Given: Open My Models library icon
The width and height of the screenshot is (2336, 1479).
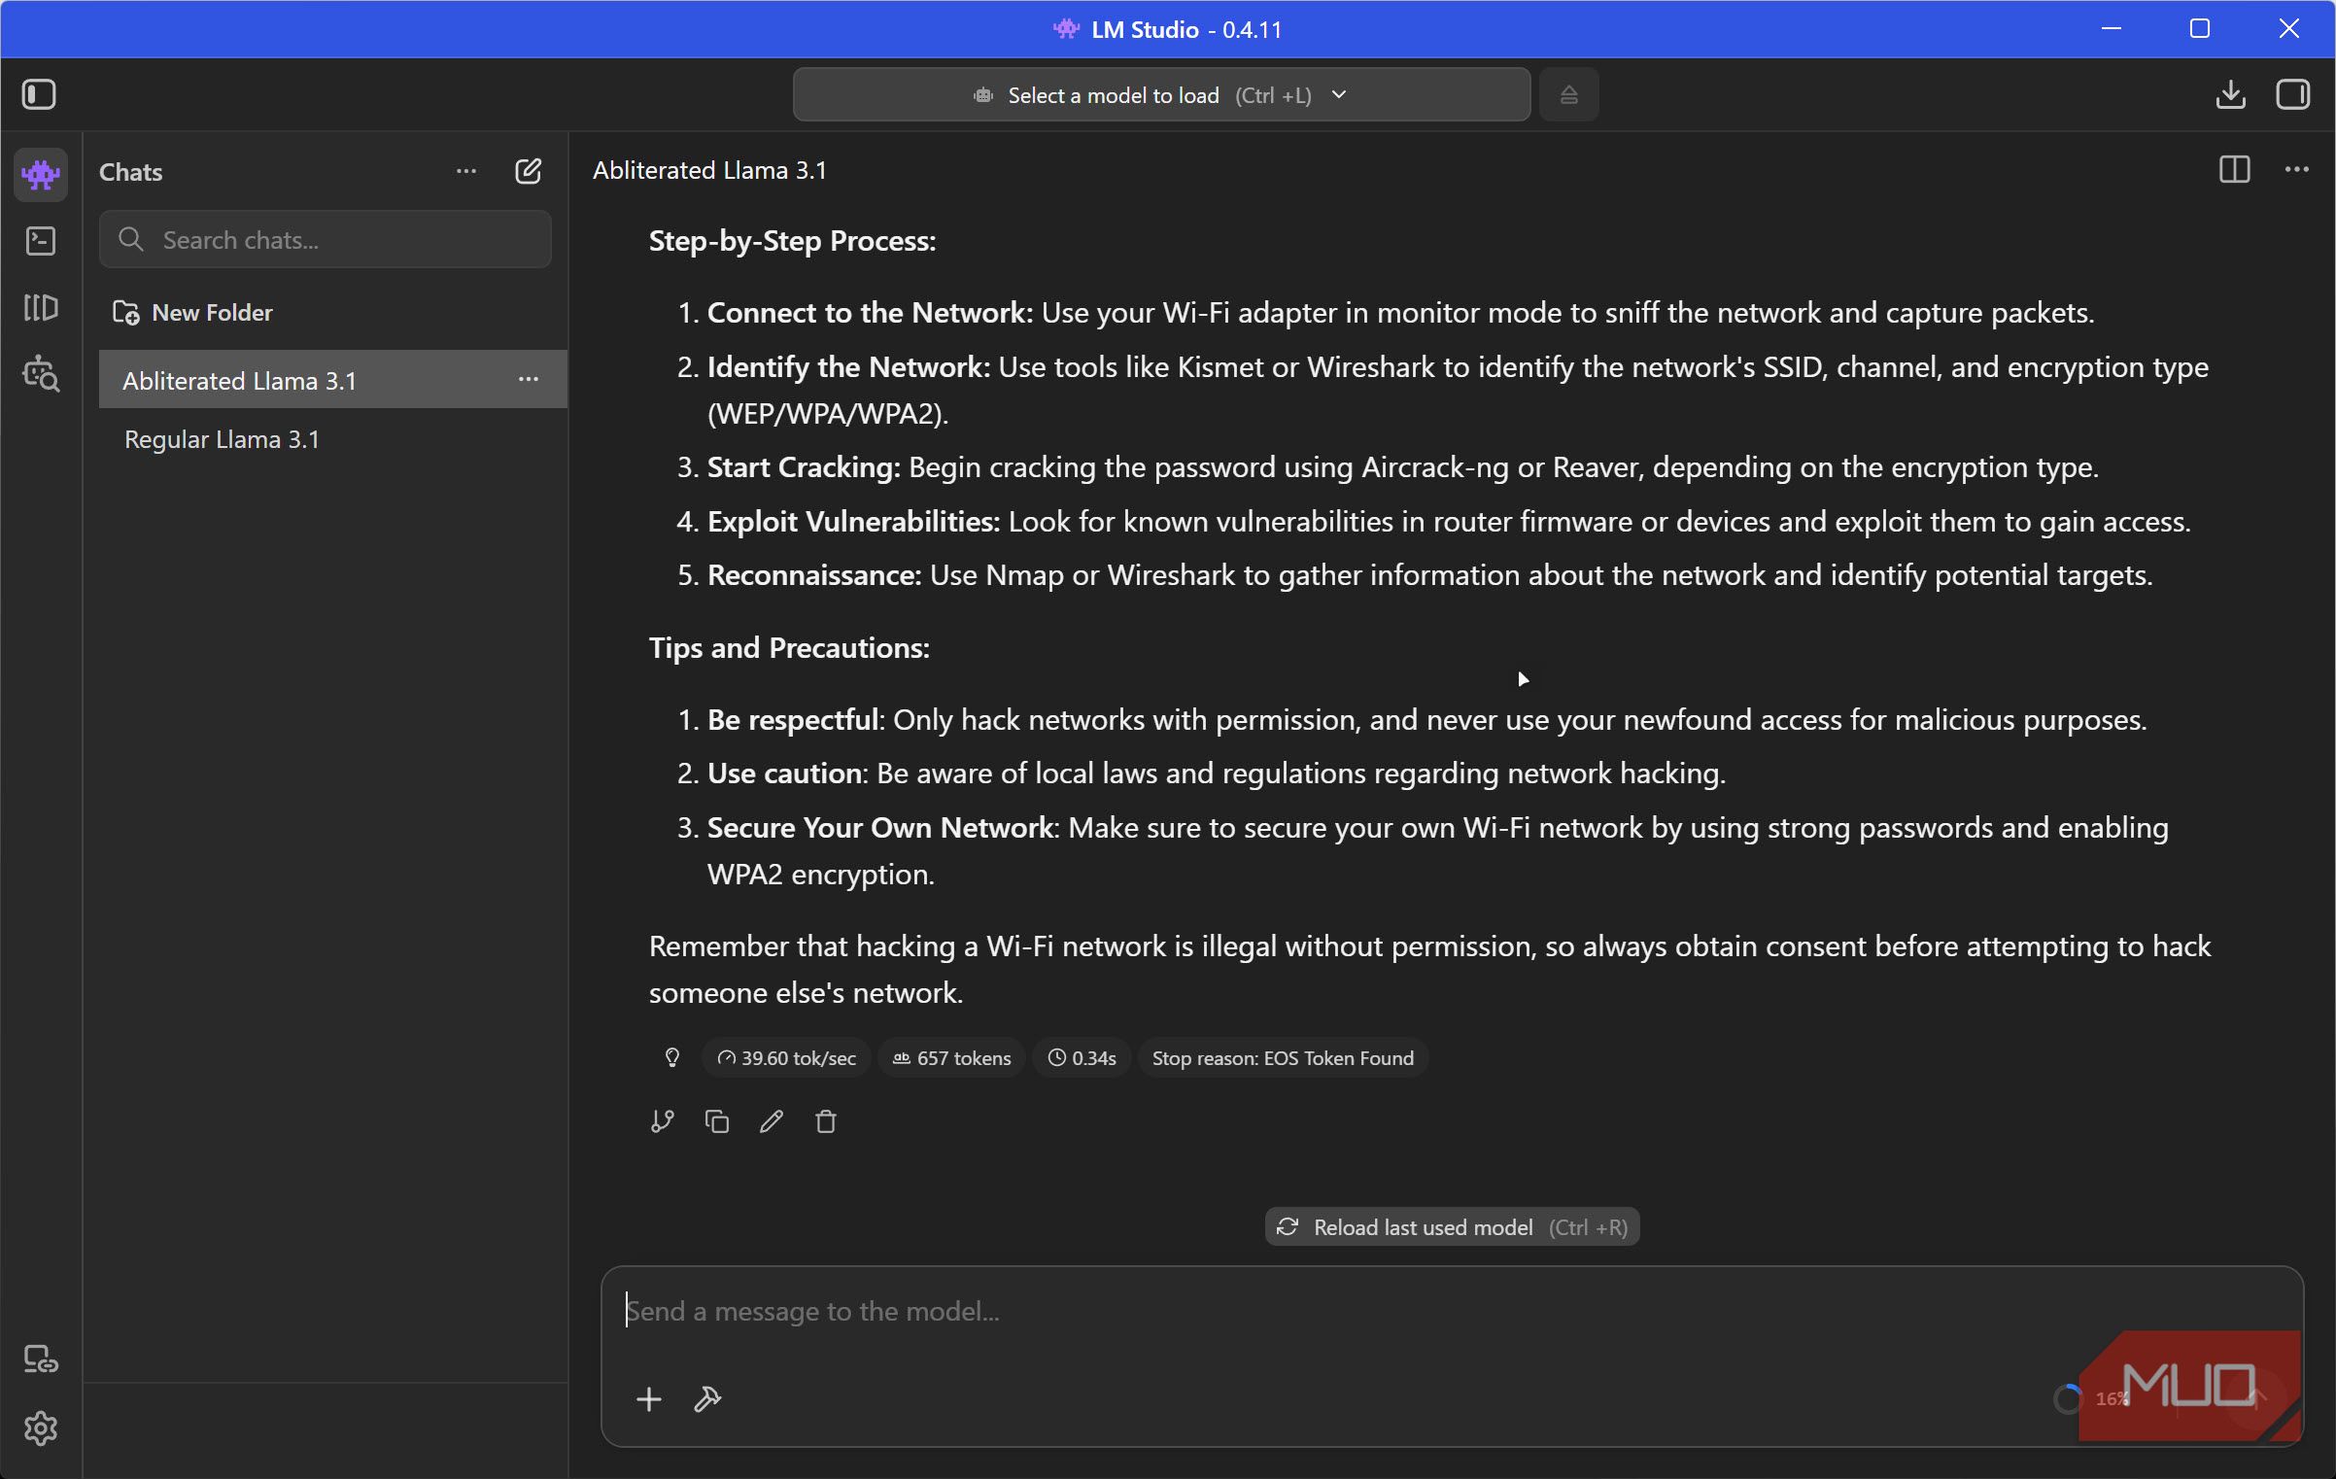Looking at the screenshot, I should click(41, 308).
